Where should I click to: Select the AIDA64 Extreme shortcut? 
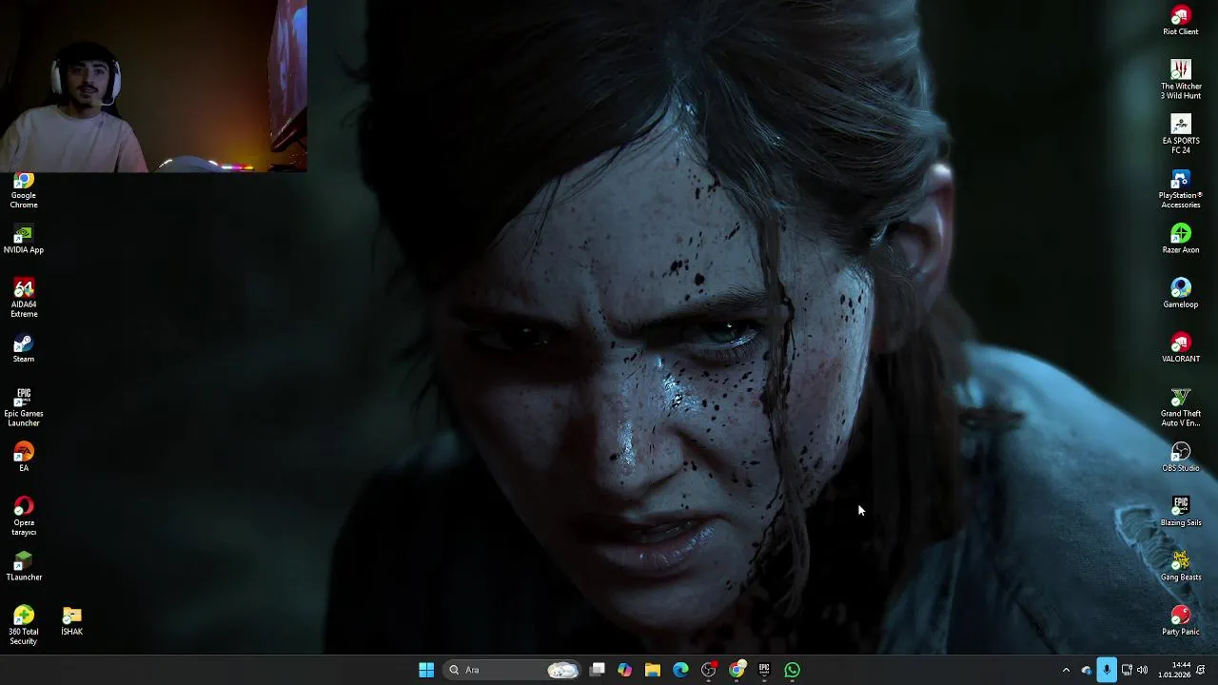[x=24, y=298]
